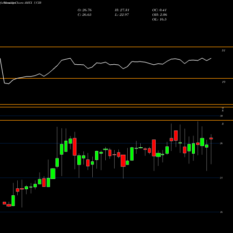Click the tallest red candle that peaks above the 26 line

pos(75,147)
